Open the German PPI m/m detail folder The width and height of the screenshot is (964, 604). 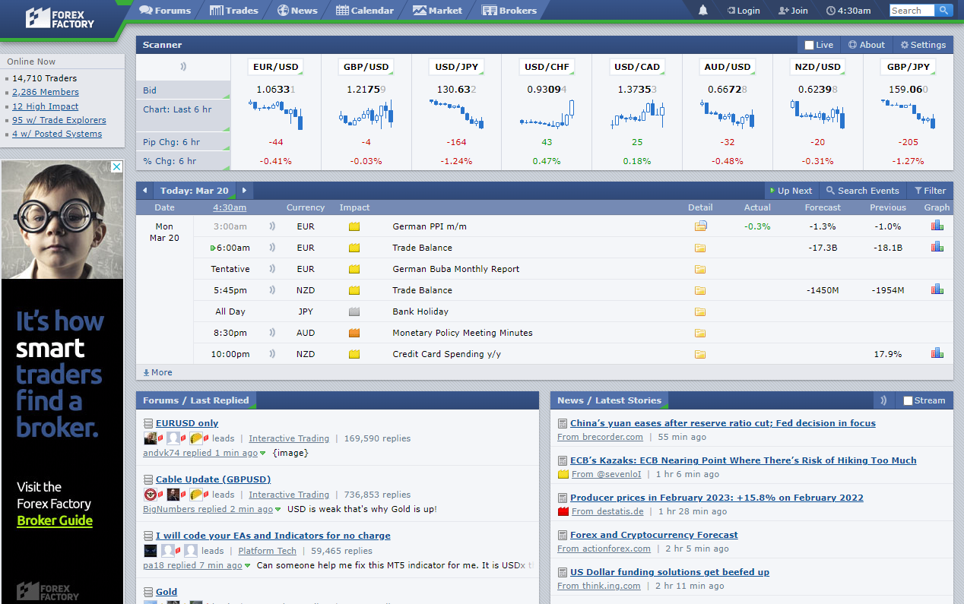[x=700, y=226]
